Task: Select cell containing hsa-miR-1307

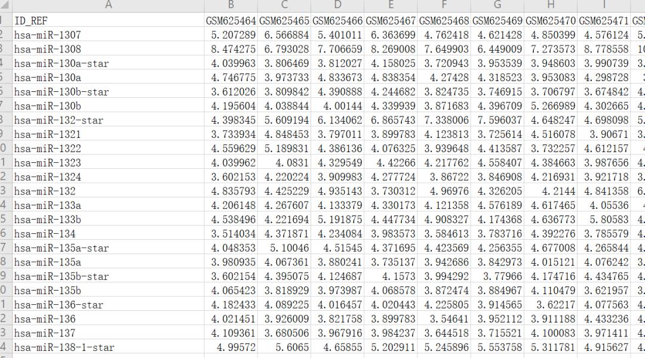Action: point(108,35)
